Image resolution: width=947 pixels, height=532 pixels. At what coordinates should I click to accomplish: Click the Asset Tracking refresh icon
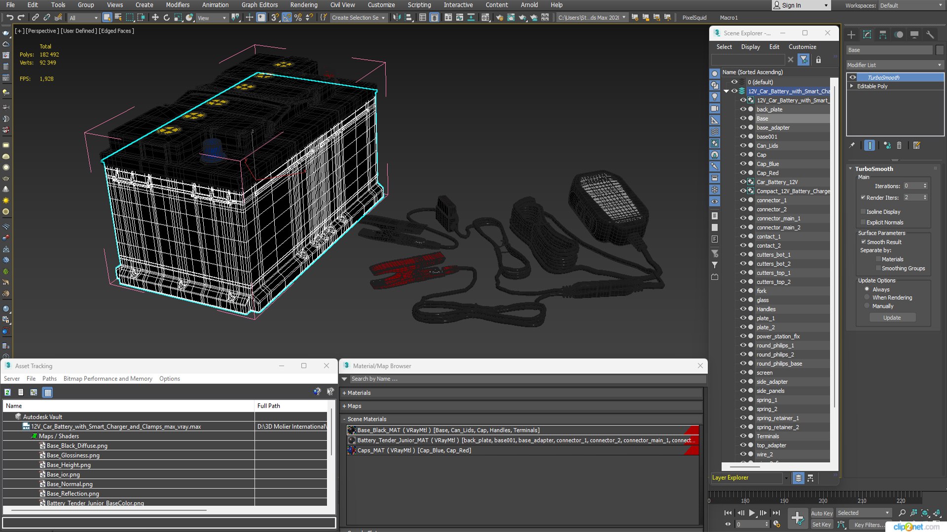(7, 393)
